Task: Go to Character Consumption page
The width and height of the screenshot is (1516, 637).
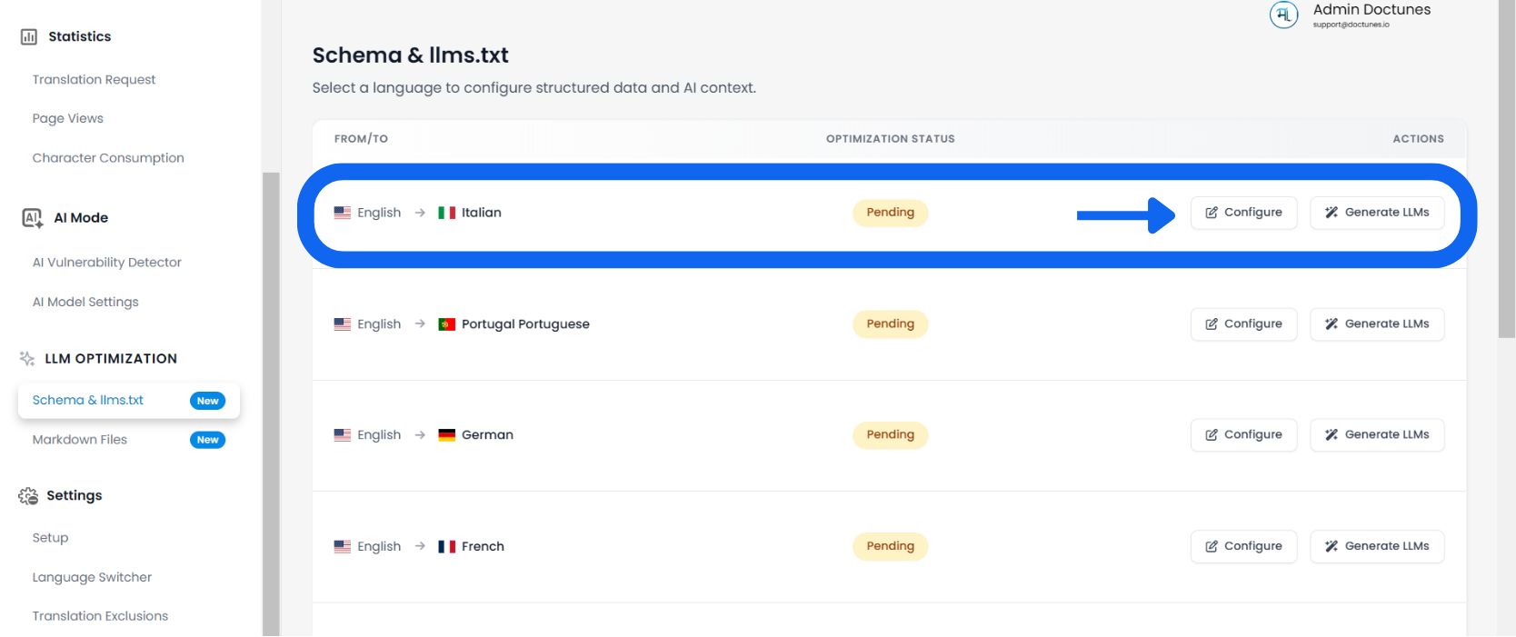Action: pos(108,158)
